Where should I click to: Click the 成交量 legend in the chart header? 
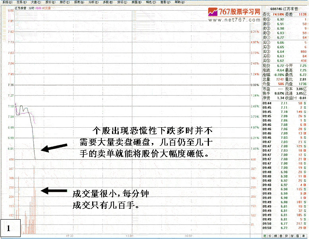46,8
